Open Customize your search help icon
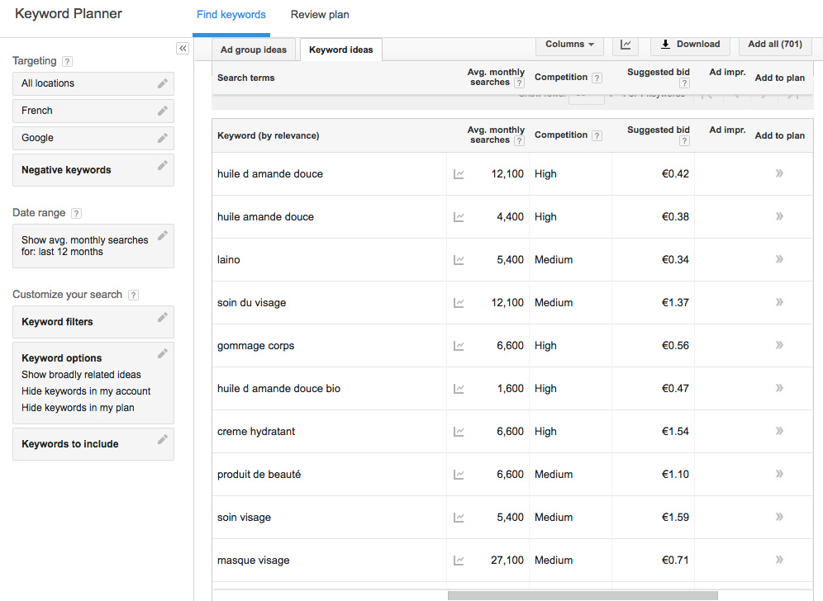823x601 pixels. 133,296
